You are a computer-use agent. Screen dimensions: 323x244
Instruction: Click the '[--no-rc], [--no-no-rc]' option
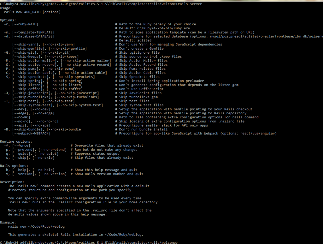click(x=35, y=121)
